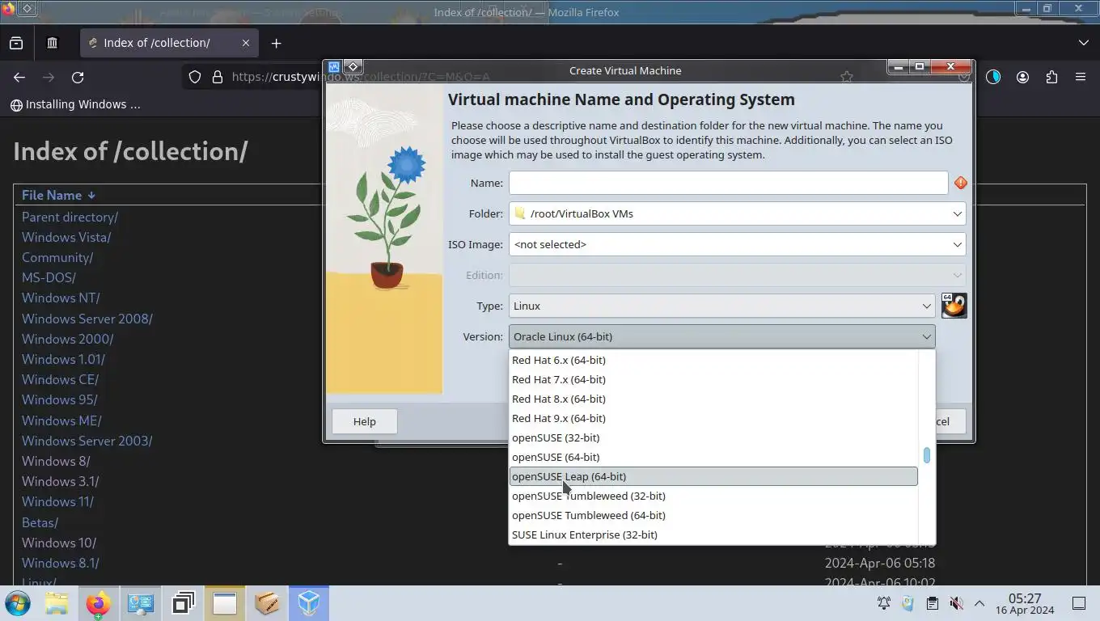The image size is (1100, 621).
Task: Click the VM Name input field
Action: (x=728, y=183)
